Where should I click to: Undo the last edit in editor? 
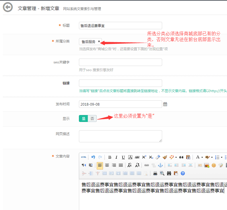(x=93, y=157)
